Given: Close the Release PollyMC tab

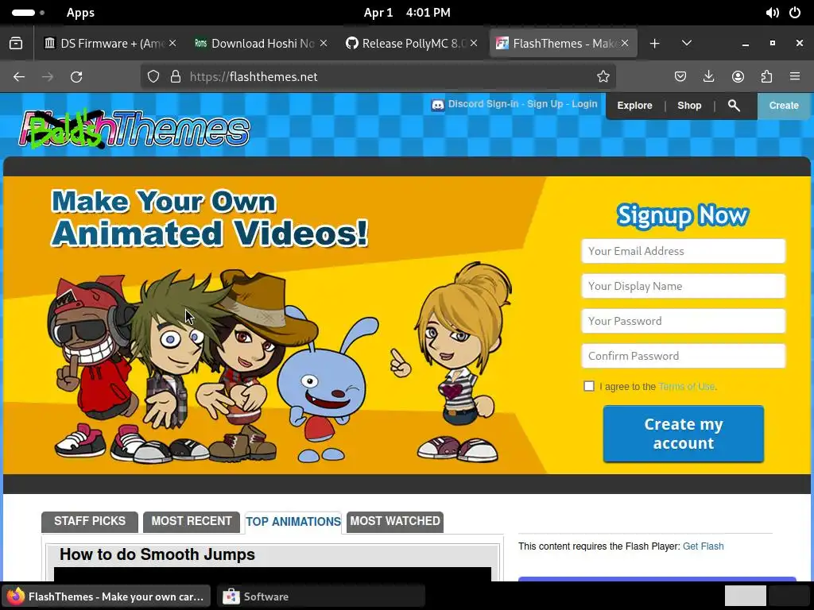Looking at the screenshot, I should coord(474,44).
